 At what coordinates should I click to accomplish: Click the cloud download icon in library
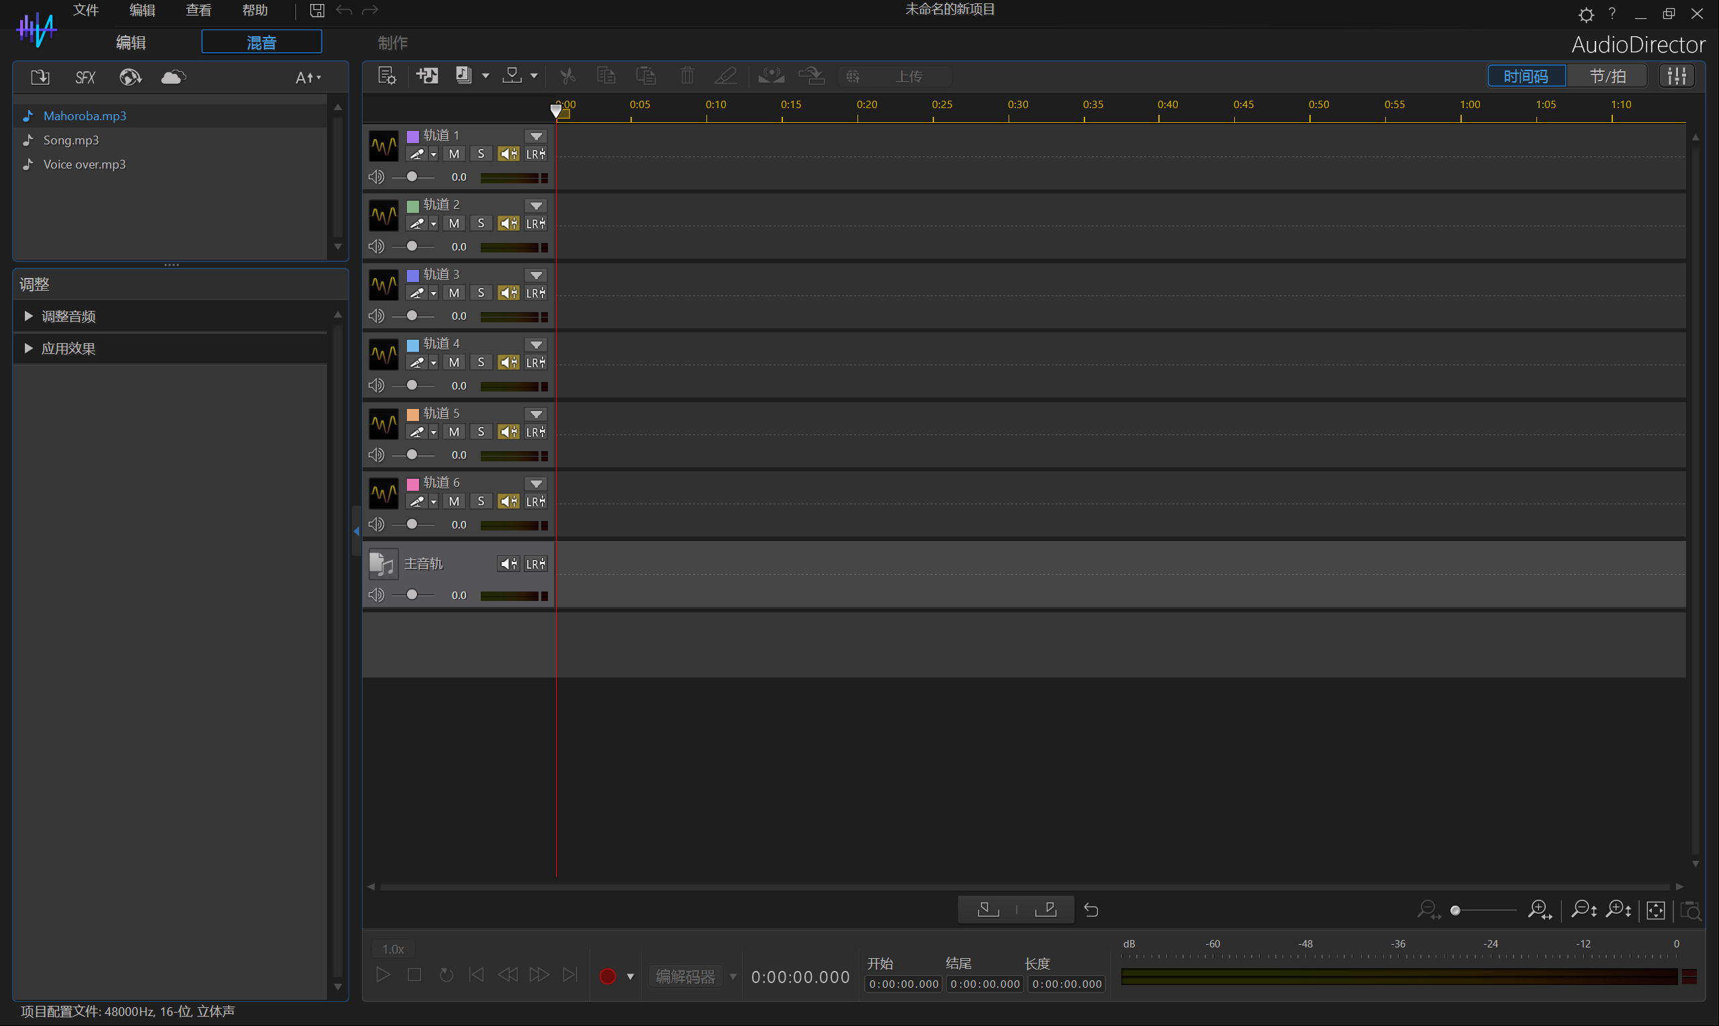coord(173,77)
